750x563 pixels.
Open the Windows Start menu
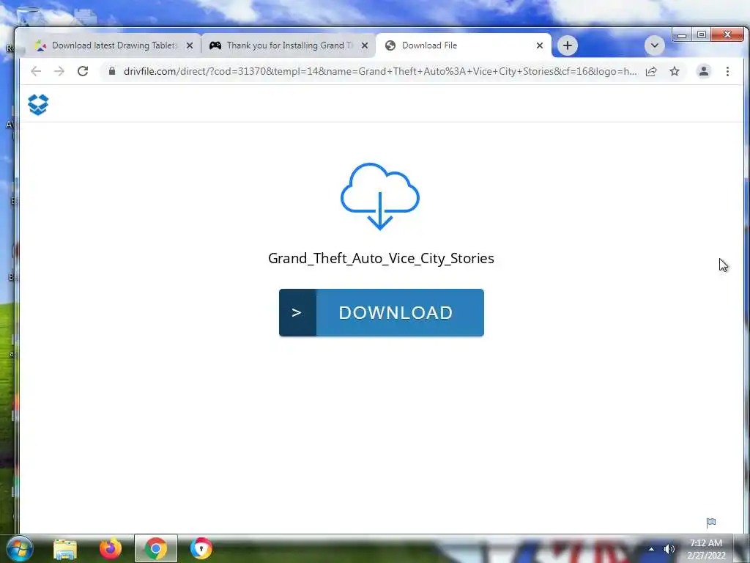pos(19,548)
